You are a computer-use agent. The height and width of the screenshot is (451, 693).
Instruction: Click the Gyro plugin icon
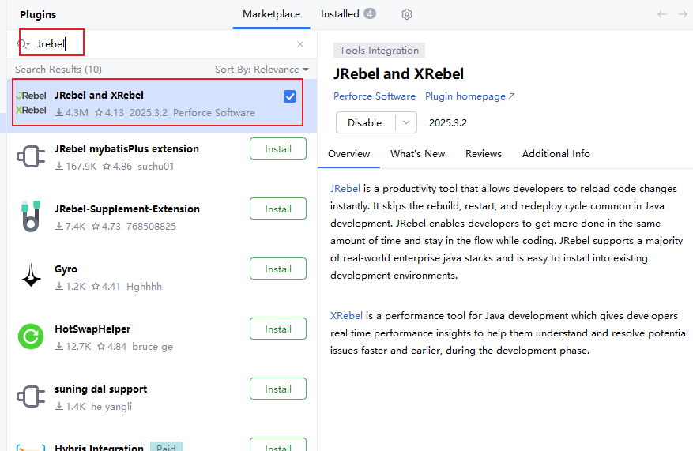(x=31, y=276)
